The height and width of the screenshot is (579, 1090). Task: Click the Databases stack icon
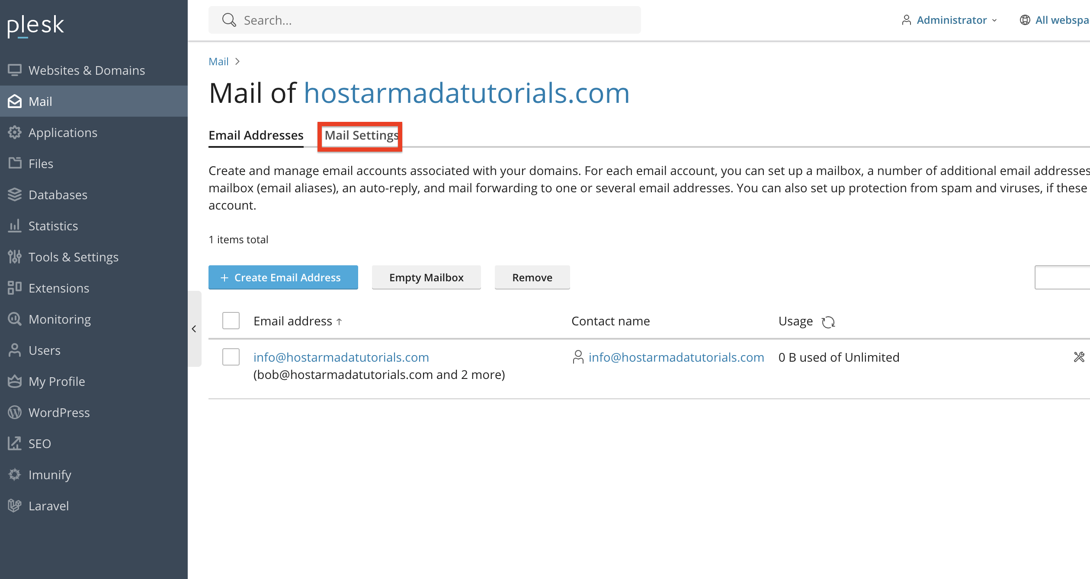coord(15,194)
